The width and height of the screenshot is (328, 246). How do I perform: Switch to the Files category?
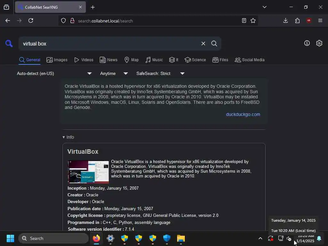click(x=220, y=60)
